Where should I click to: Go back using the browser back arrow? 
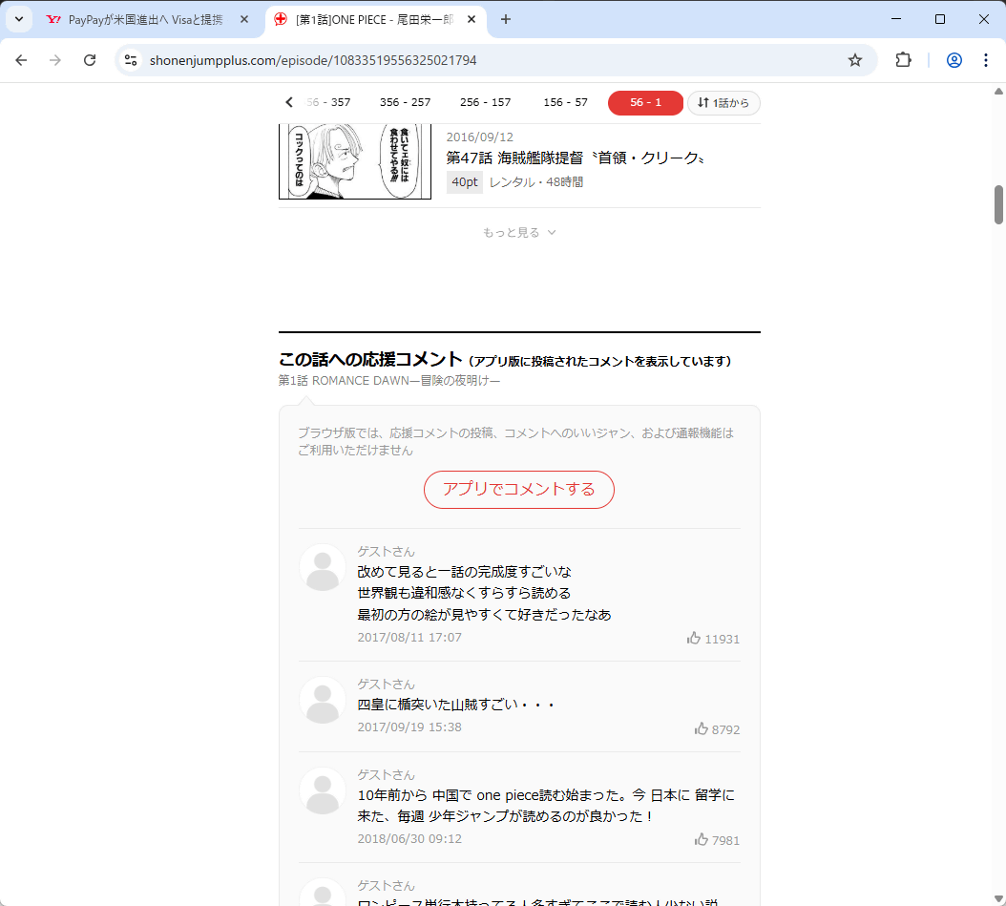21,60
